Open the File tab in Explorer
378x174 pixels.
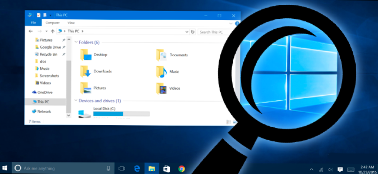33,23
